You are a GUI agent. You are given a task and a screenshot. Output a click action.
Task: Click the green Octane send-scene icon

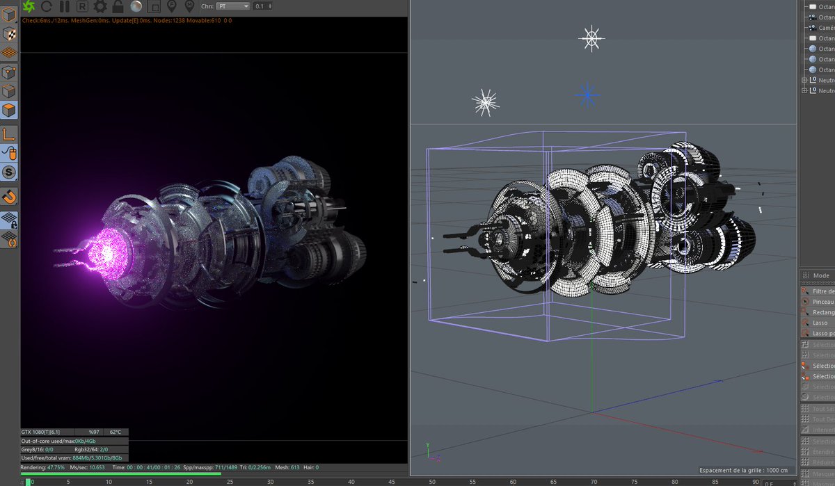pyautogui.click(x=29, y=6)
